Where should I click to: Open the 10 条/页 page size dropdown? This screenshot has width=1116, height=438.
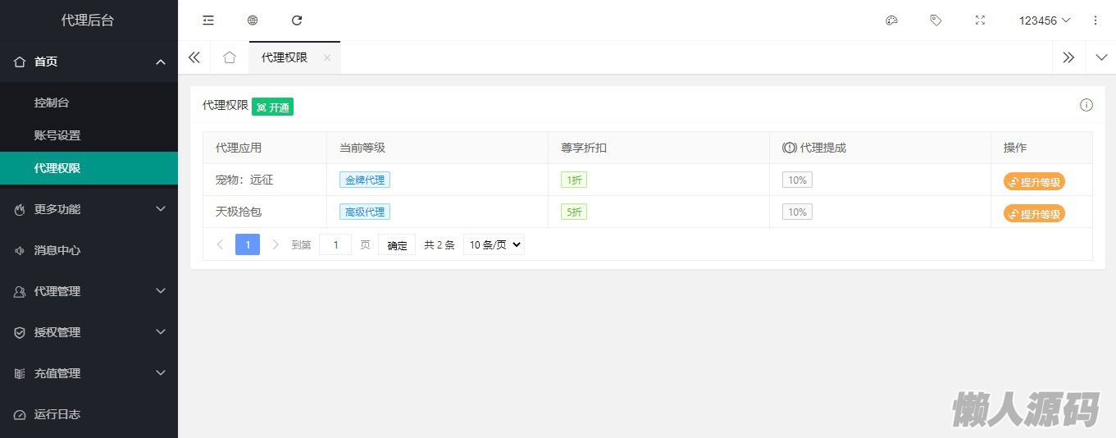click(494, 244)
